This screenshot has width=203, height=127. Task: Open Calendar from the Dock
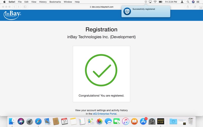pyautogui.click(x=64, y=121)
